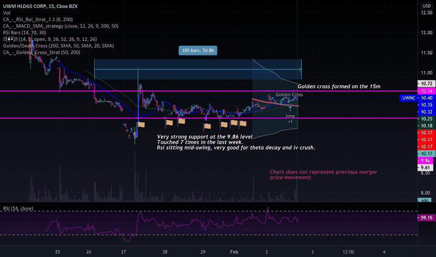Select the CA_-_RSI_Bol_Strat_1.1 indicator legend
Viewport: 436px width, 257px height.
(x=38, y=20)
